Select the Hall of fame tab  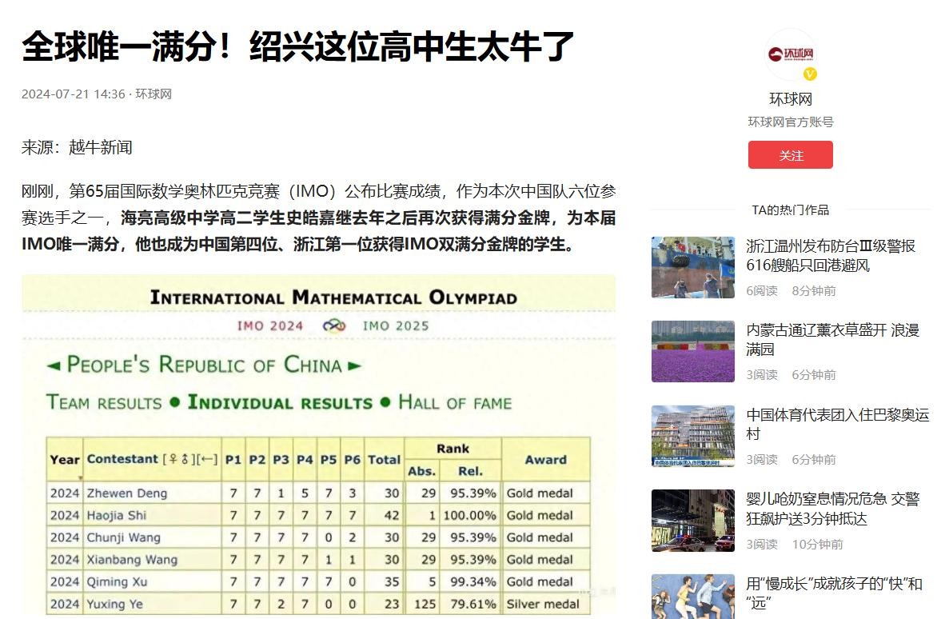coord(454,402)
